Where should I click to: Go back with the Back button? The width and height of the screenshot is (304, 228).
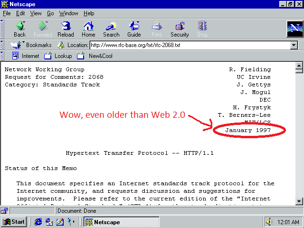point(20,29)
